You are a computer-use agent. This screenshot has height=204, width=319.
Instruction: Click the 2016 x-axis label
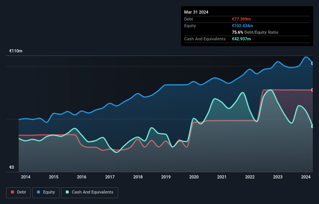click(82, 177)
